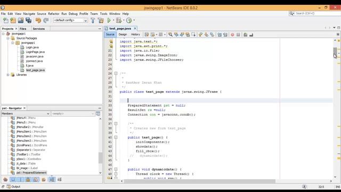Close the test_page.java editor tab

135,28
